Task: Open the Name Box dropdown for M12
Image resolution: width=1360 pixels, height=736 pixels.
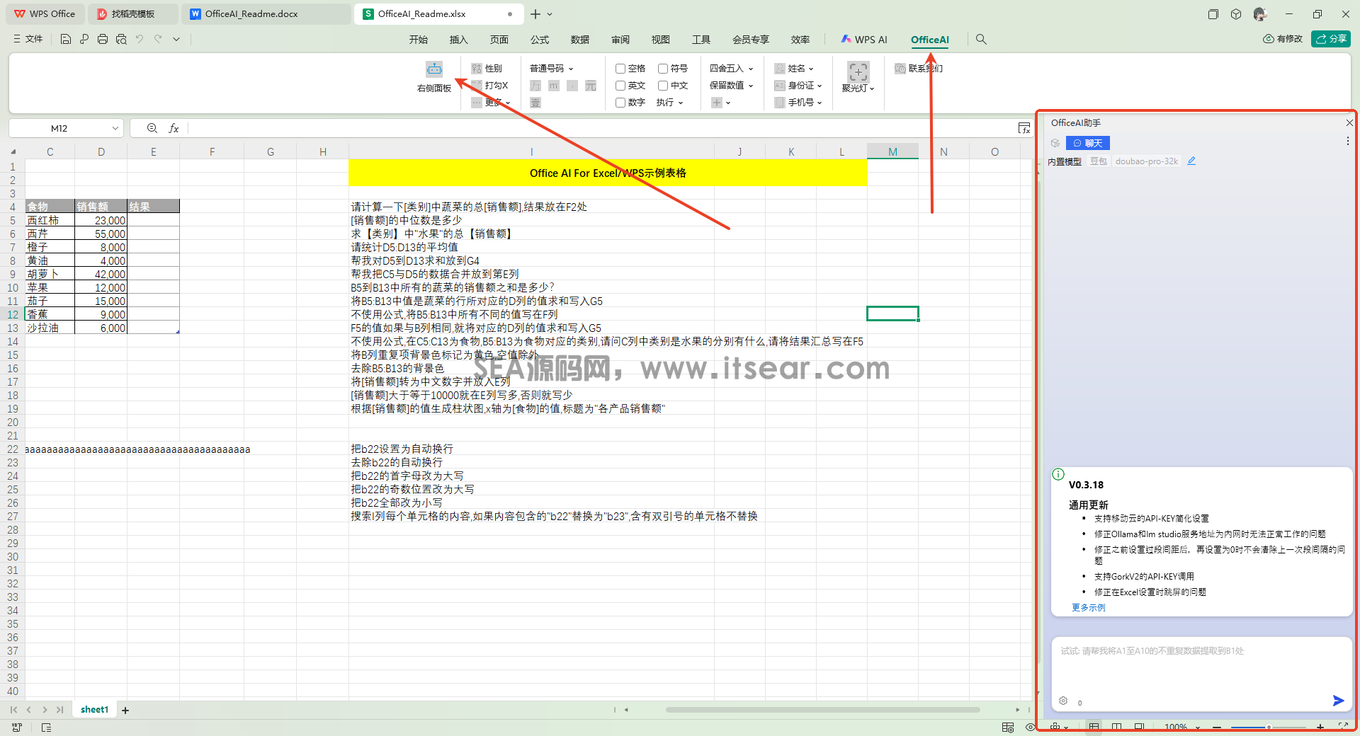Action: pyautogui.click(x=115, y=128)
